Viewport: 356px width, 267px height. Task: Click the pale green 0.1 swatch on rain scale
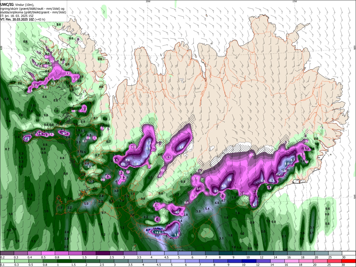click(x=7, y=261)
